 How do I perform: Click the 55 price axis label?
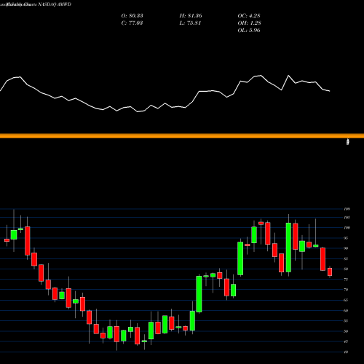tap(347, 321)
